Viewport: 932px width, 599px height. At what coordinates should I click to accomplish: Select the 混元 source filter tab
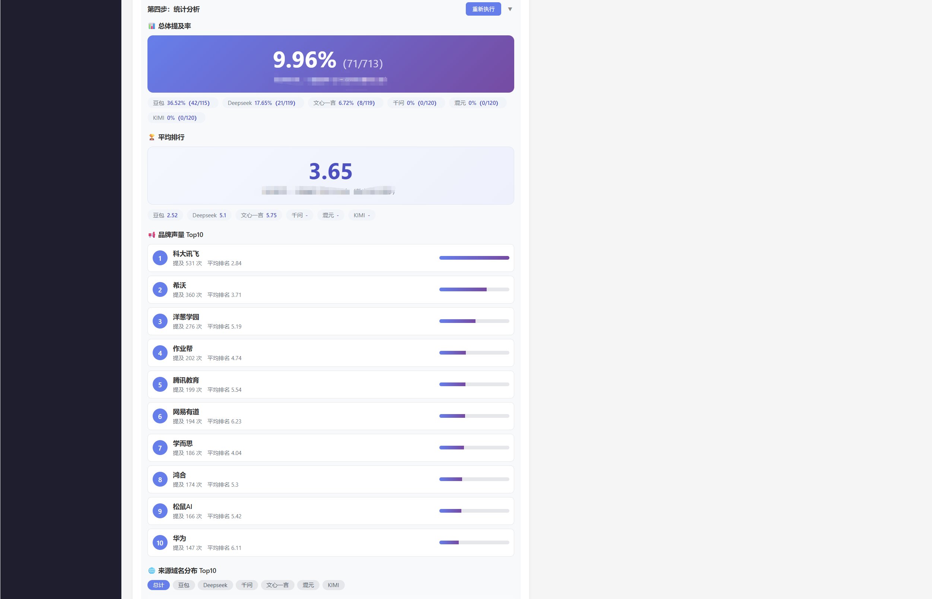coord(308,585)
